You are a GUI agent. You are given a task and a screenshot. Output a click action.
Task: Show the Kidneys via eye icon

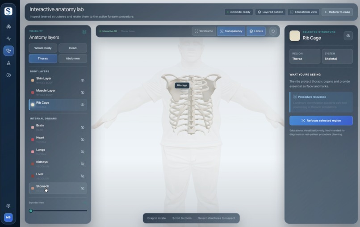pyautogui.click(x=83, y=164)
